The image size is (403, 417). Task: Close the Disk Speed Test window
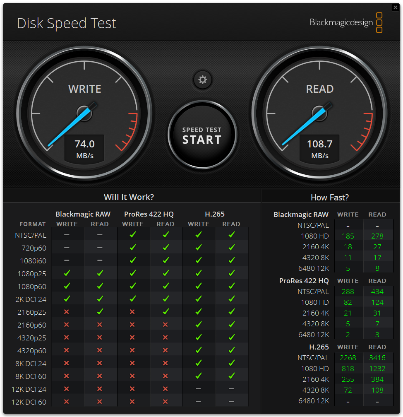pyautogui.click(x=396, y=7)
